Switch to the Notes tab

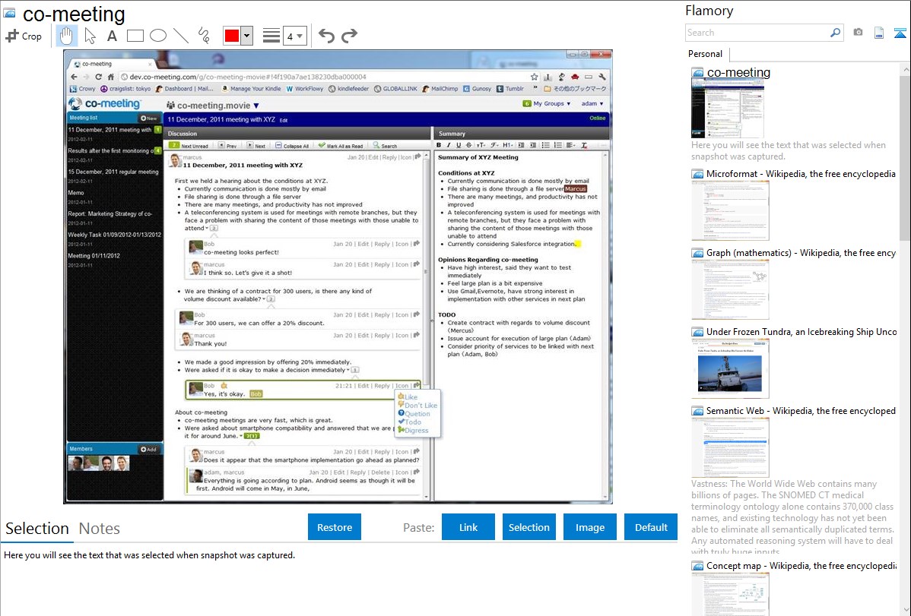[100, 529]
